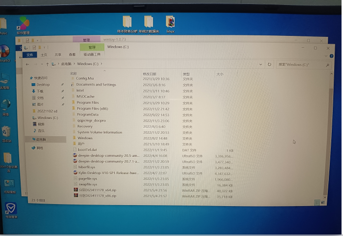Open the UltraISO desktop icon
The image size is (343, 236).
coord(5,53)
